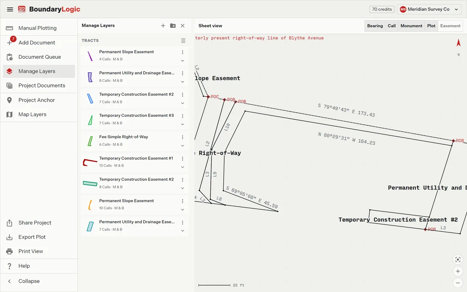Open Project Anchor
The image size is (467, 292).
click(39, 100)
